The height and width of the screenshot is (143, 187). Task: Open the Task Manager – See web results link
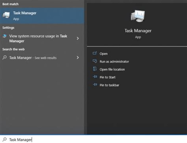33,58
